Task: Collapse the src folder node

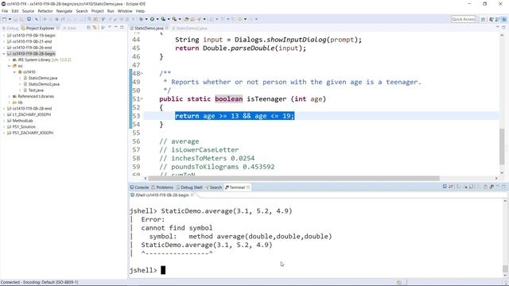Action: 9,66
